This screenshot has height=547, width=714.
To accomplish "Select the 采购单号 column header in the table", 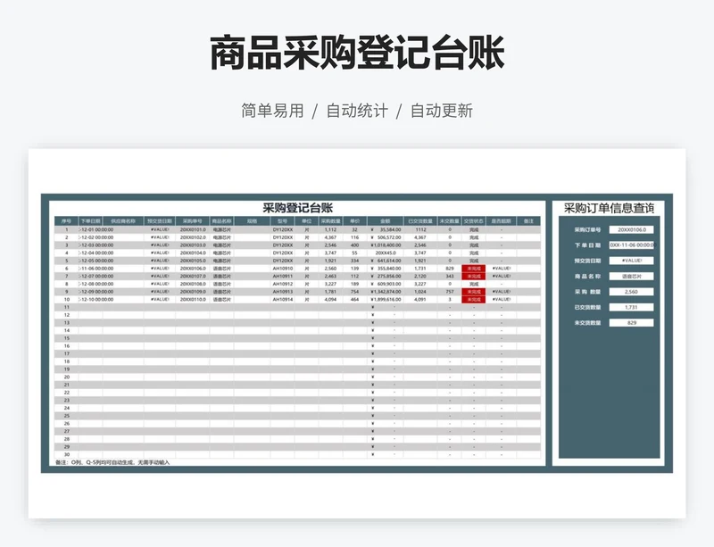I will point(193,221).
